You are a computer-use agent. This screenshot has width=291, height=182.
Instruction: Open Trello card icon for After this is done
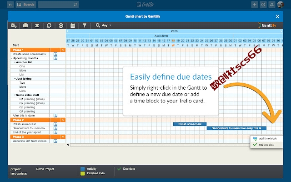(x=55, y=116)
